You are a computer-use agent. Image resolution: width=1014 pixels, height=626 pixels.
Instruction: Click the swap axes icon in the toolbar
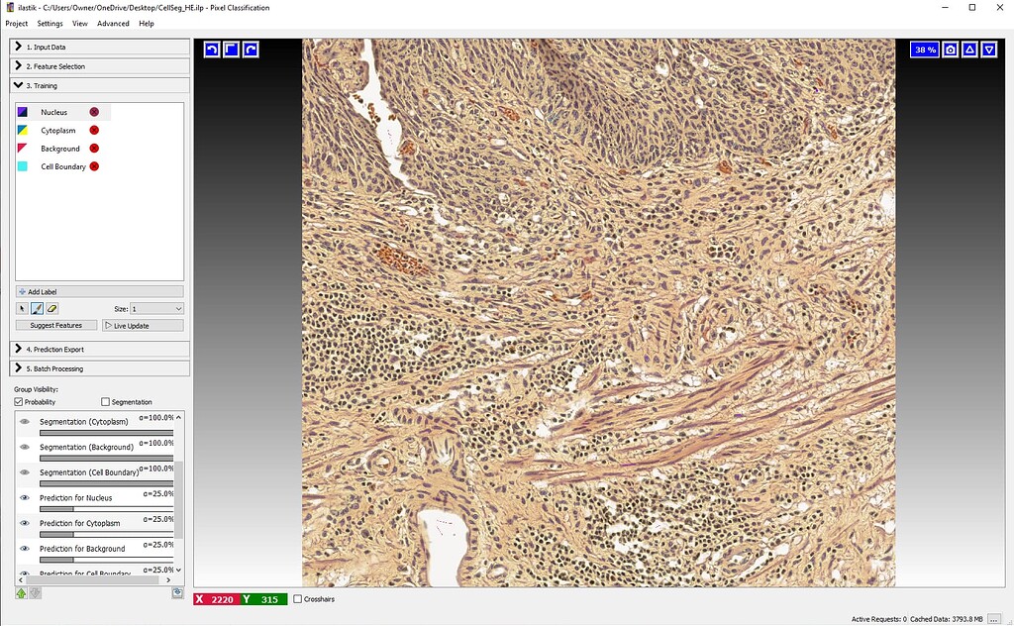pyautogui.click(x=232, y=49)
